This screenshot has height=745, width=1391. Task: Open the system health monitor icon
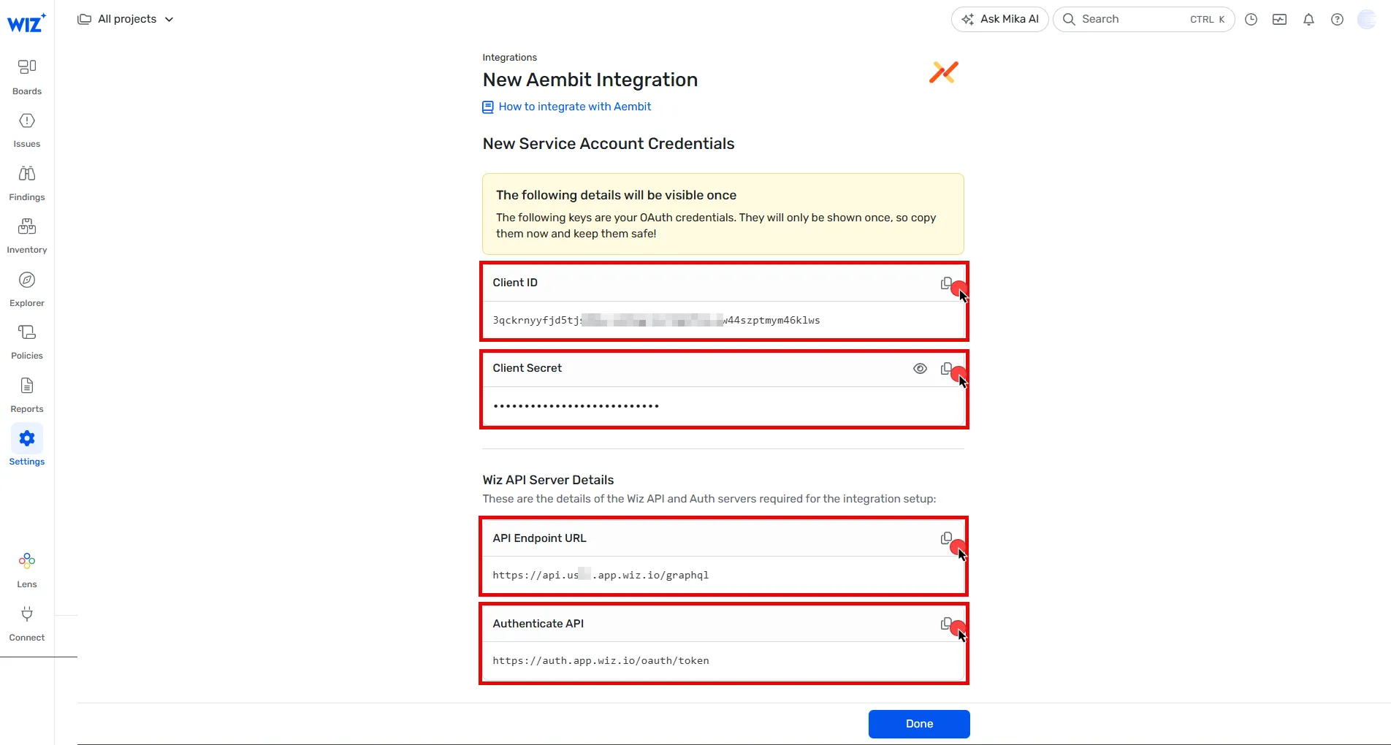(1279, 20)
